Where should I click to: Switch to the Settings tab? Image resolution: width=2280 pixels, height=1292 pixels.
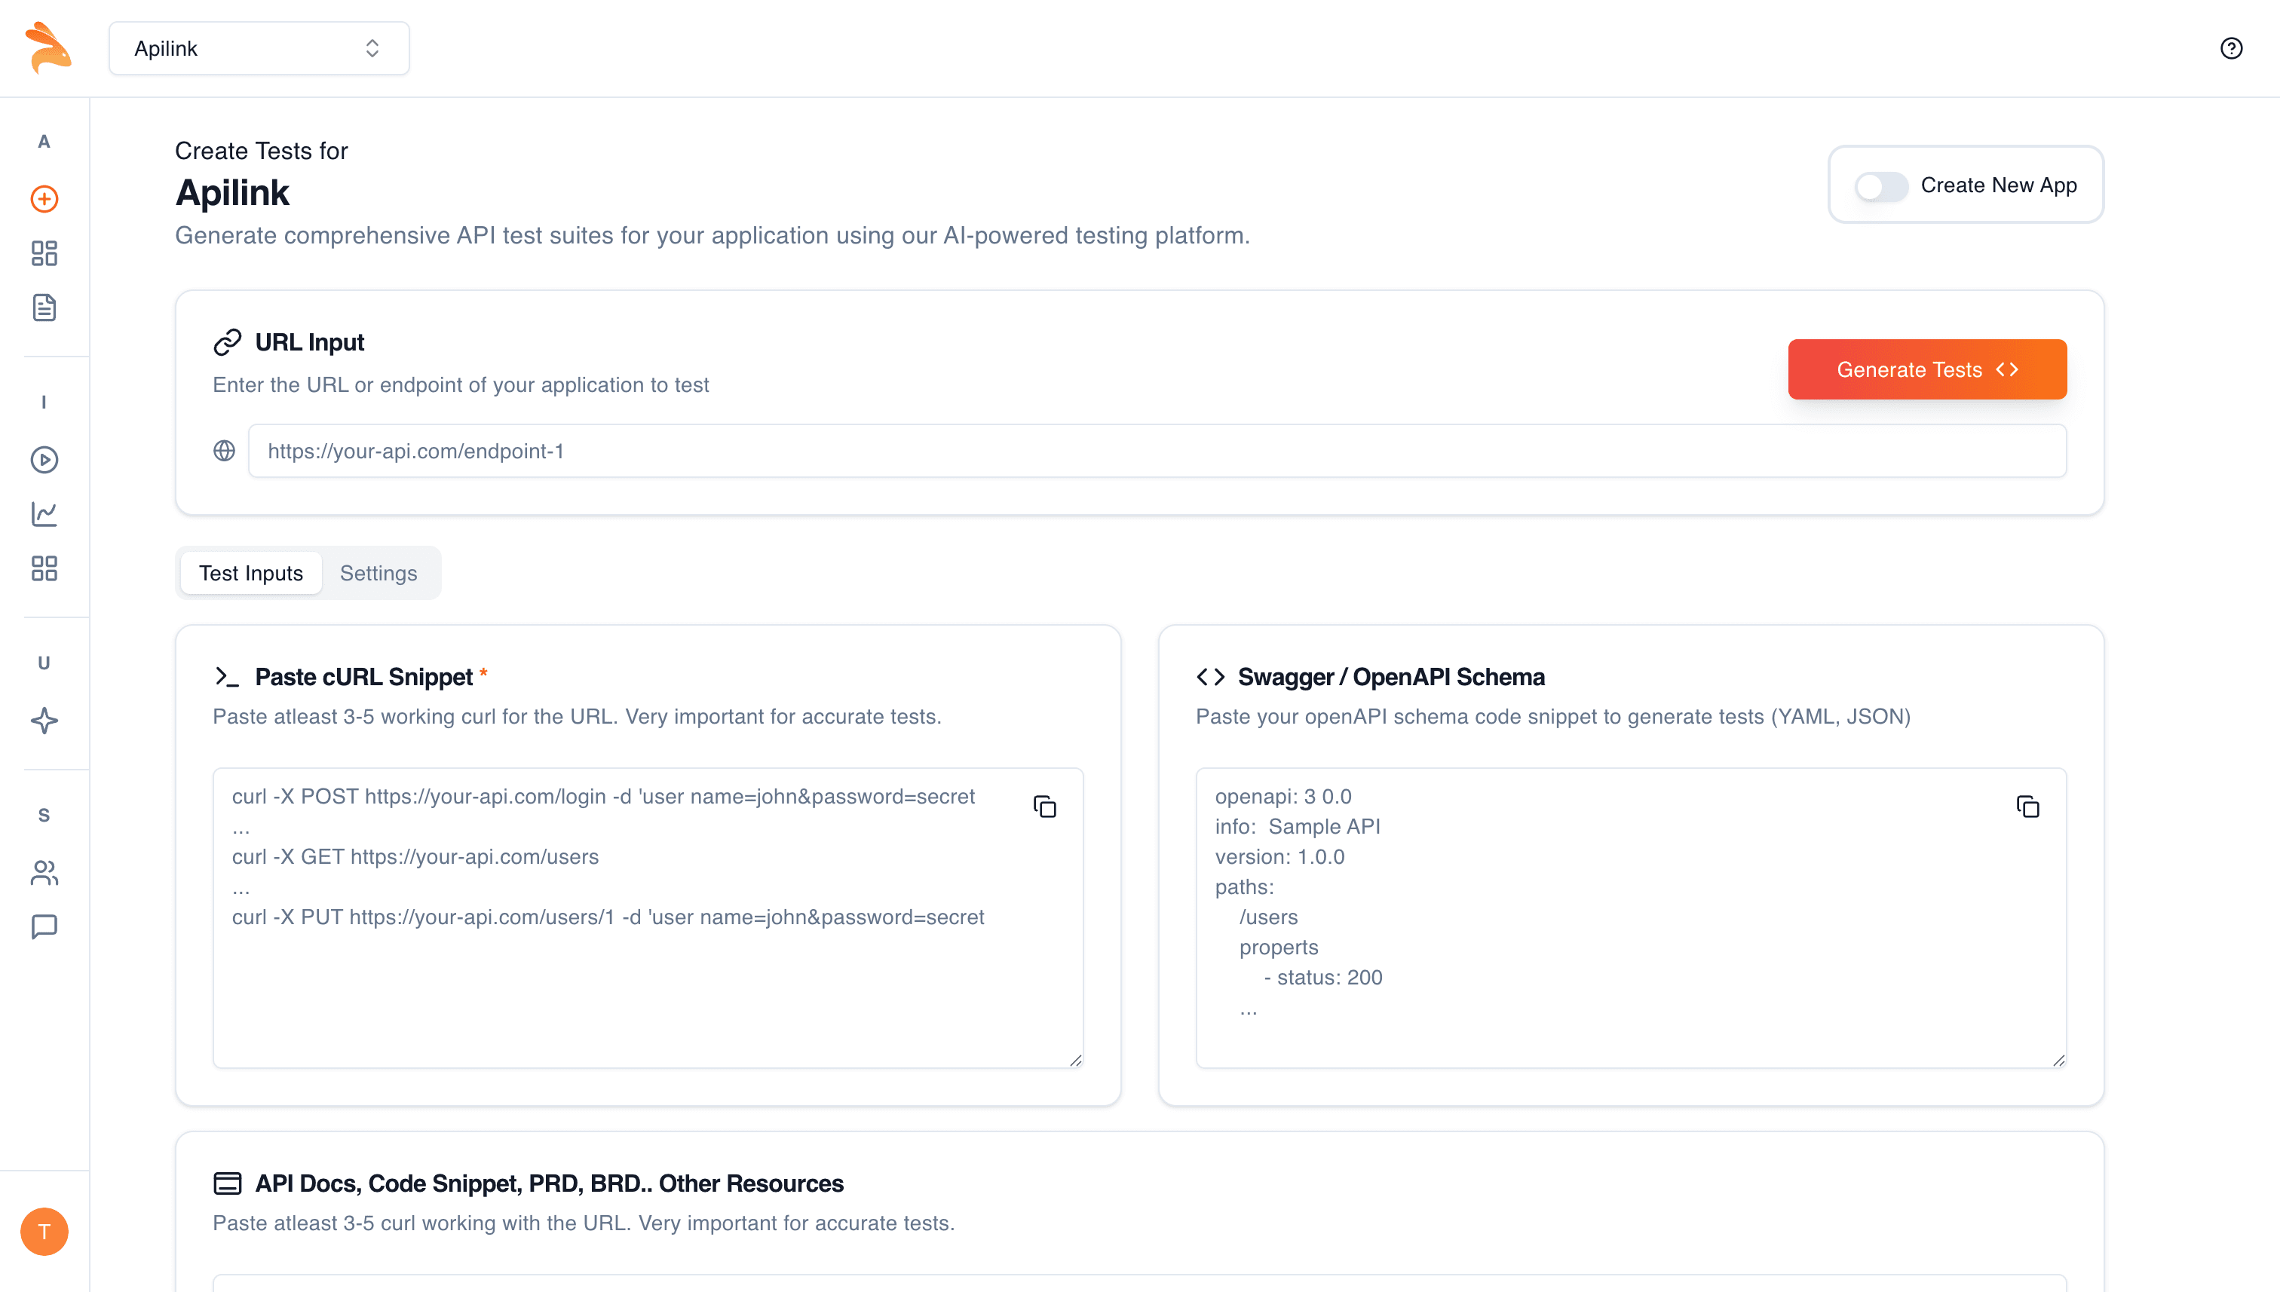tap(378, 573)
